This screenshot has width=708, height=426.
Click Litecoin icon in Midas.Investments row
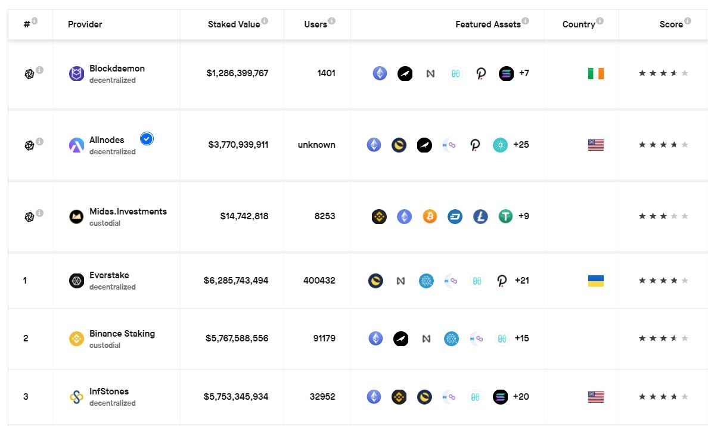pyautogui.click(x=480, y=217)
